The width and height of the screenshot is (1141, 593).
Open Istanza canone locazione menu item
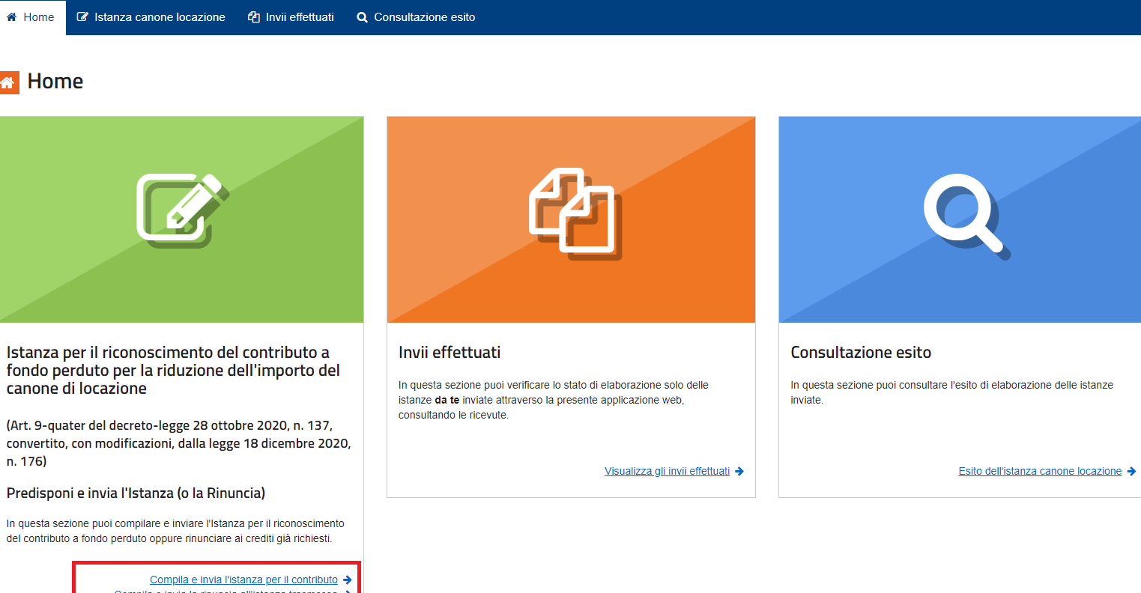[151, 17]
